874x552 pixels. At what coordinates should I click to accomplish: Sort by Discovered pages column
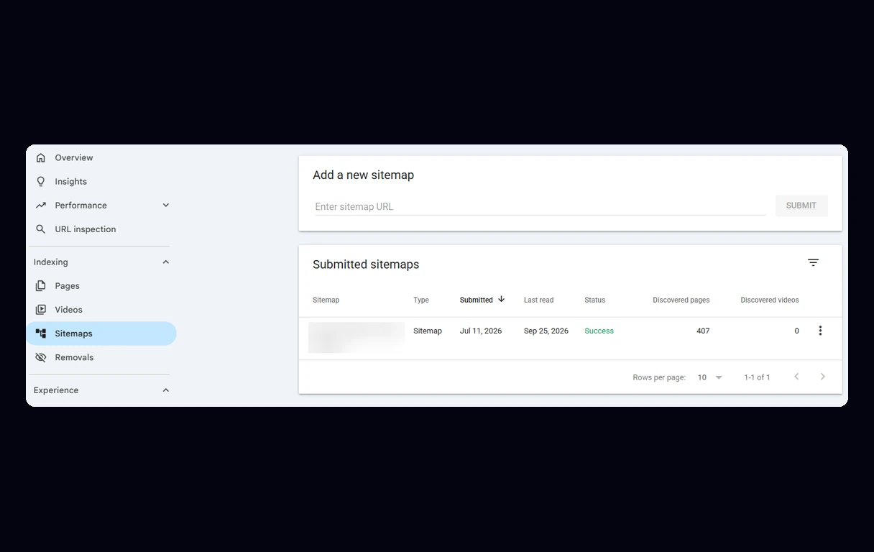681,300
